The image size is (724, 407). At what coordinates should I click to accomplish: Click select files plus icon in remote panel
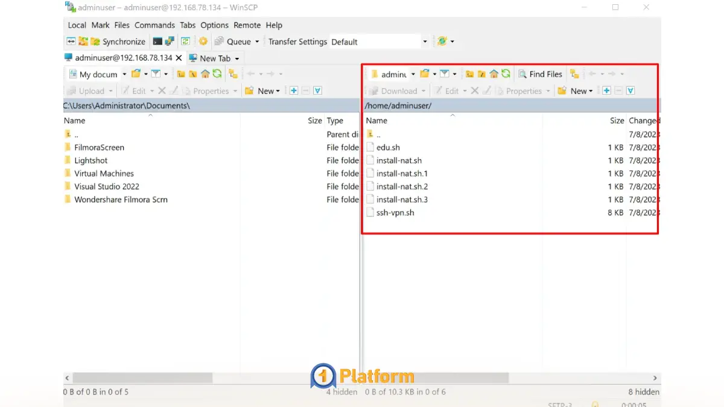click(606, 91)
